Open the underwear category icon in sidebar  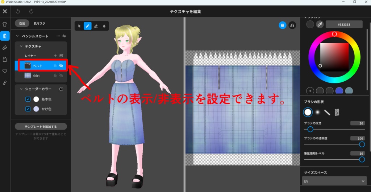5,71
